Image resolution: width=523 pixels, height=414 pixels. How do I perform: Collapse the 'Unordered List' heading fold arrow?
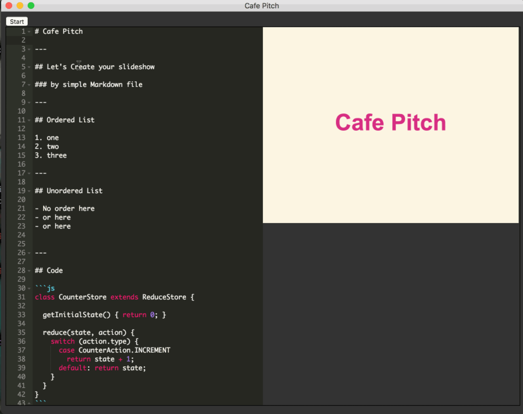29,191
